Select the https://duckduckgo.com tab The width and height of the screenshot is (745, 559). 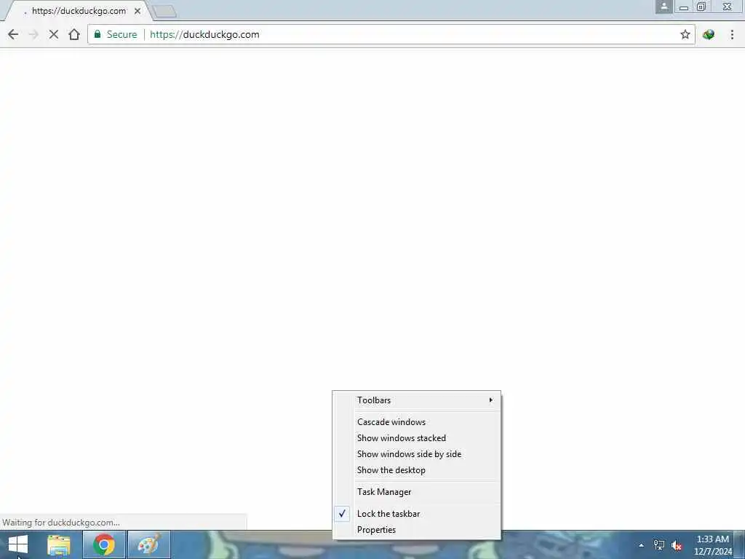[79, 11]
